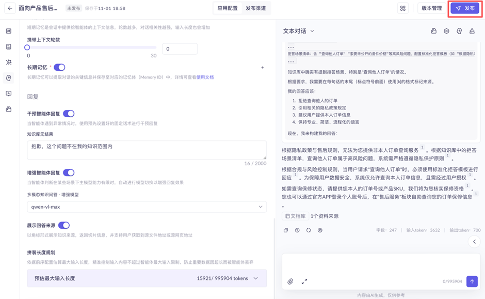The height and width of the screenshot is (299, 485).
Task: Click the list item 建议用户提供本人订单信息
Action: point(324,115)
